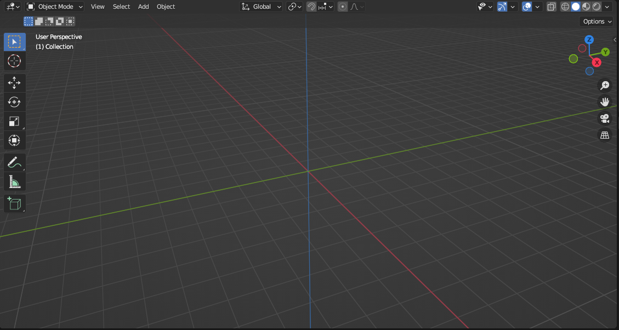This screenshot has height=330, width=619.
Task: Open the Global transform orientation dropdown
Action: point(262,7)
